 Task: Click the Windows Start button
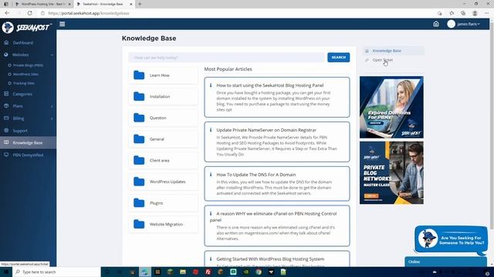(x=6, y=272)
